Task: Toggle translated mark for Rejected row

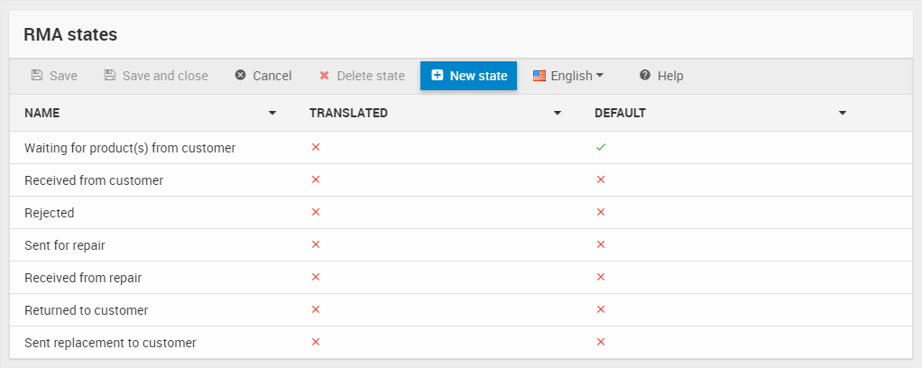Action: (x=316, y=212)
